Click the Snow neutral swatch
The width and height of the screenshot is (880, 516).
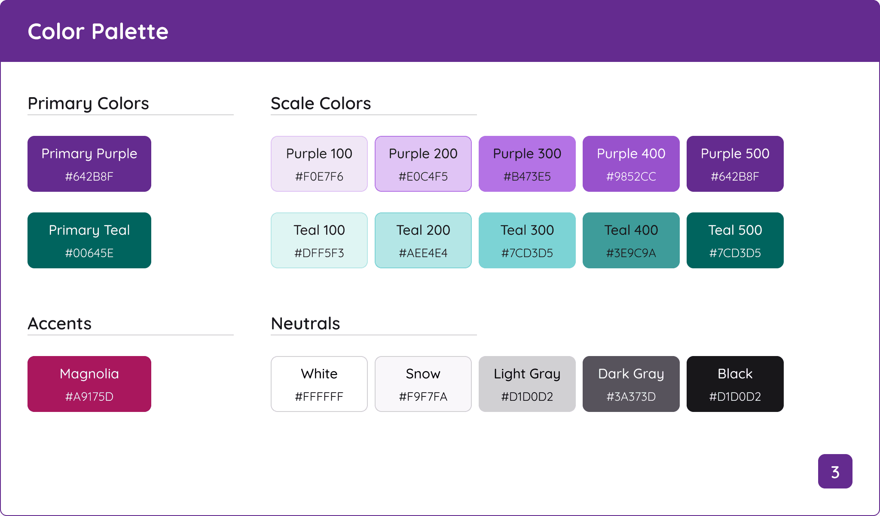coord(423,384)
